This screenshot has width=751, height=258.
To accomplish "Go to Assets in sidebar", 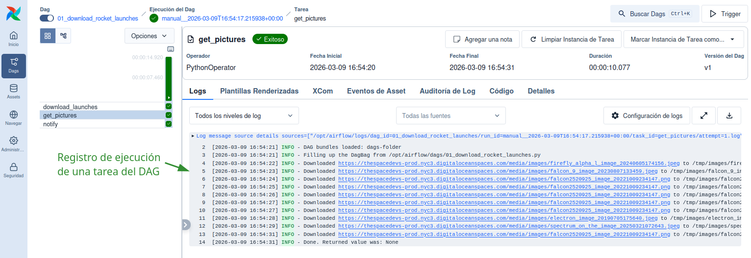I will (14, 91).
